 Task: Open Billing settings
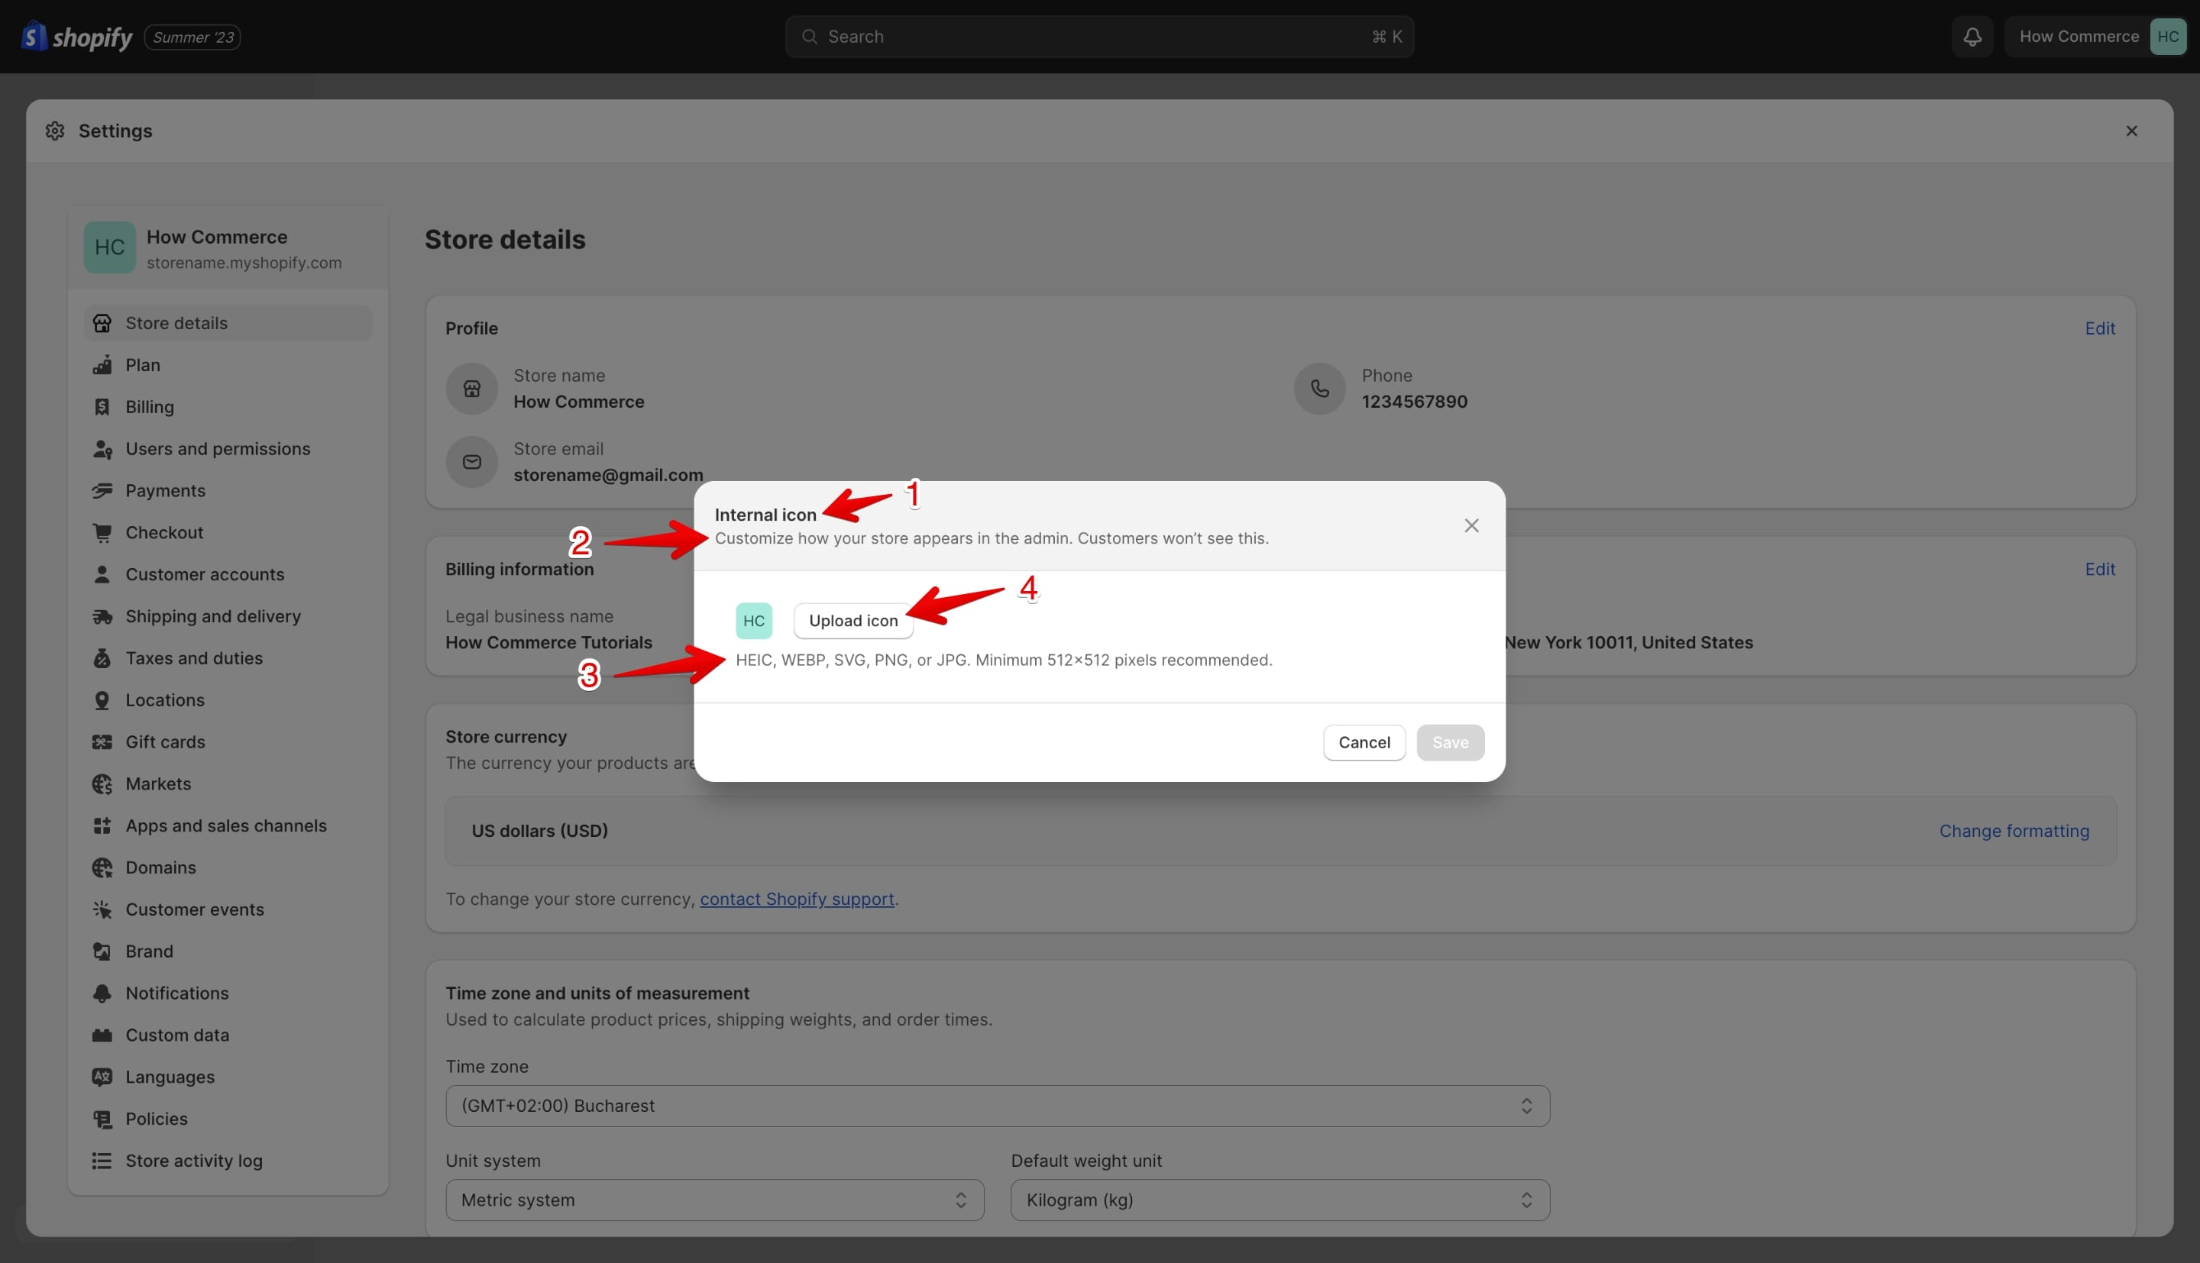coord(228,407)
